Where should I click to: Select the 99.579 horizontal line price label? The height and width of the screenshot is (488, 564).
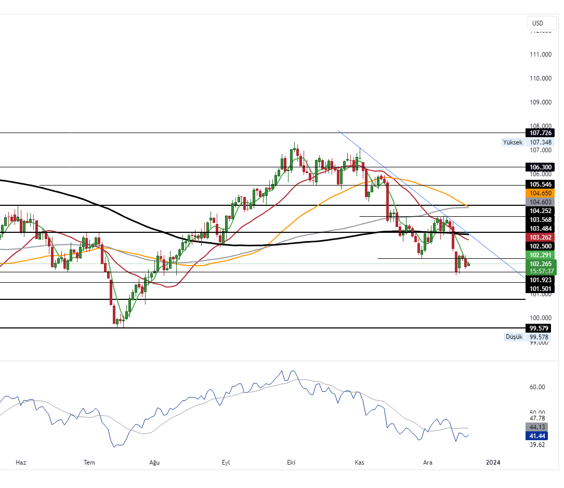pos(540,328)
